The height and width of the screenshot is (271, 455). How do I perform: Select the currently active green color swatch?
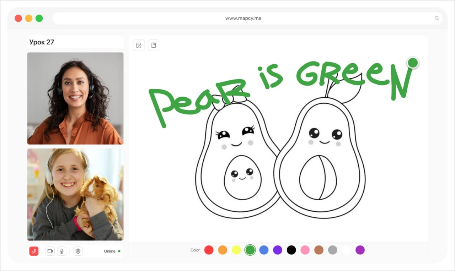pyautogui.click(x=250, y=250)
